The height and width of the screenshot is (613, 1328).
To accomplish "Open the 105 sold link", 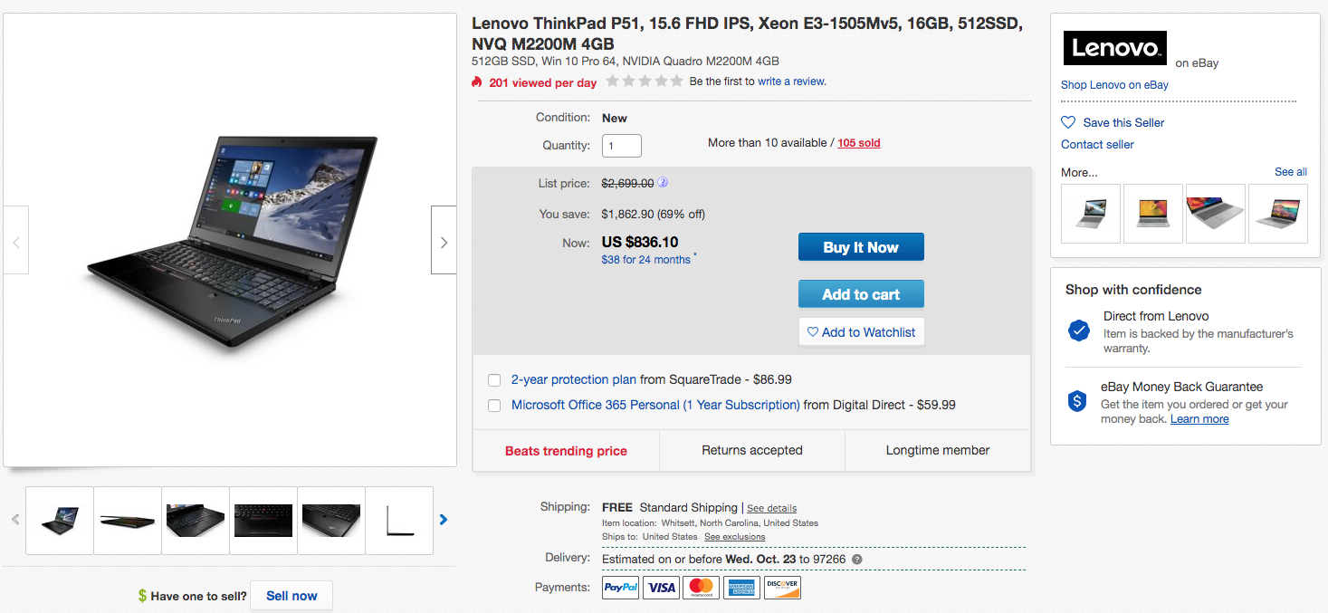I will tap(858, 143).
